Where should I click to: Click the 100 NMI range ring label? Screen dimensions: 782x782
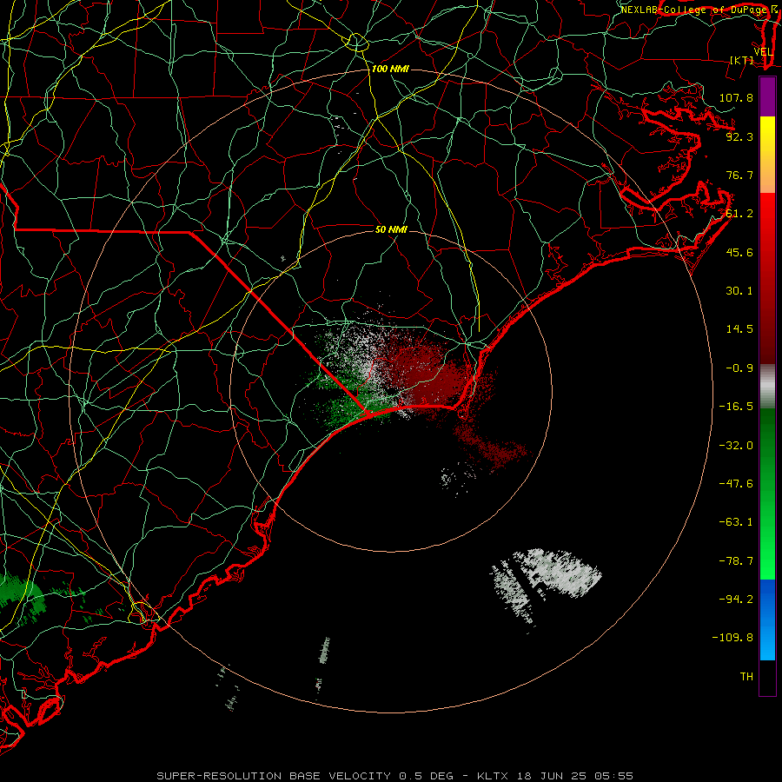[390, 69]
